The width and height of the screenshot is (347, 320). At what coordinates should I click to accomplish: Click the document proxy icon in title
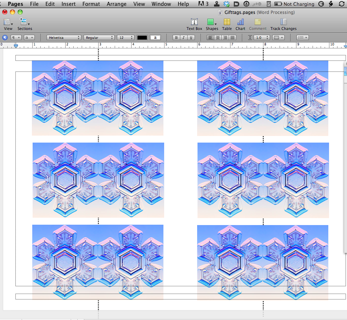point(220,12)
